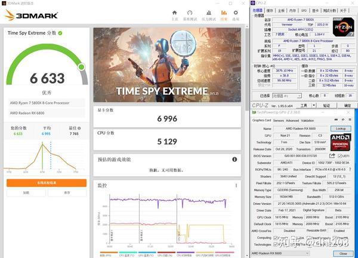Open the GPU-Z hamburger menu icon
This screenshot has height=258, width=358.
tap(350, 119)
